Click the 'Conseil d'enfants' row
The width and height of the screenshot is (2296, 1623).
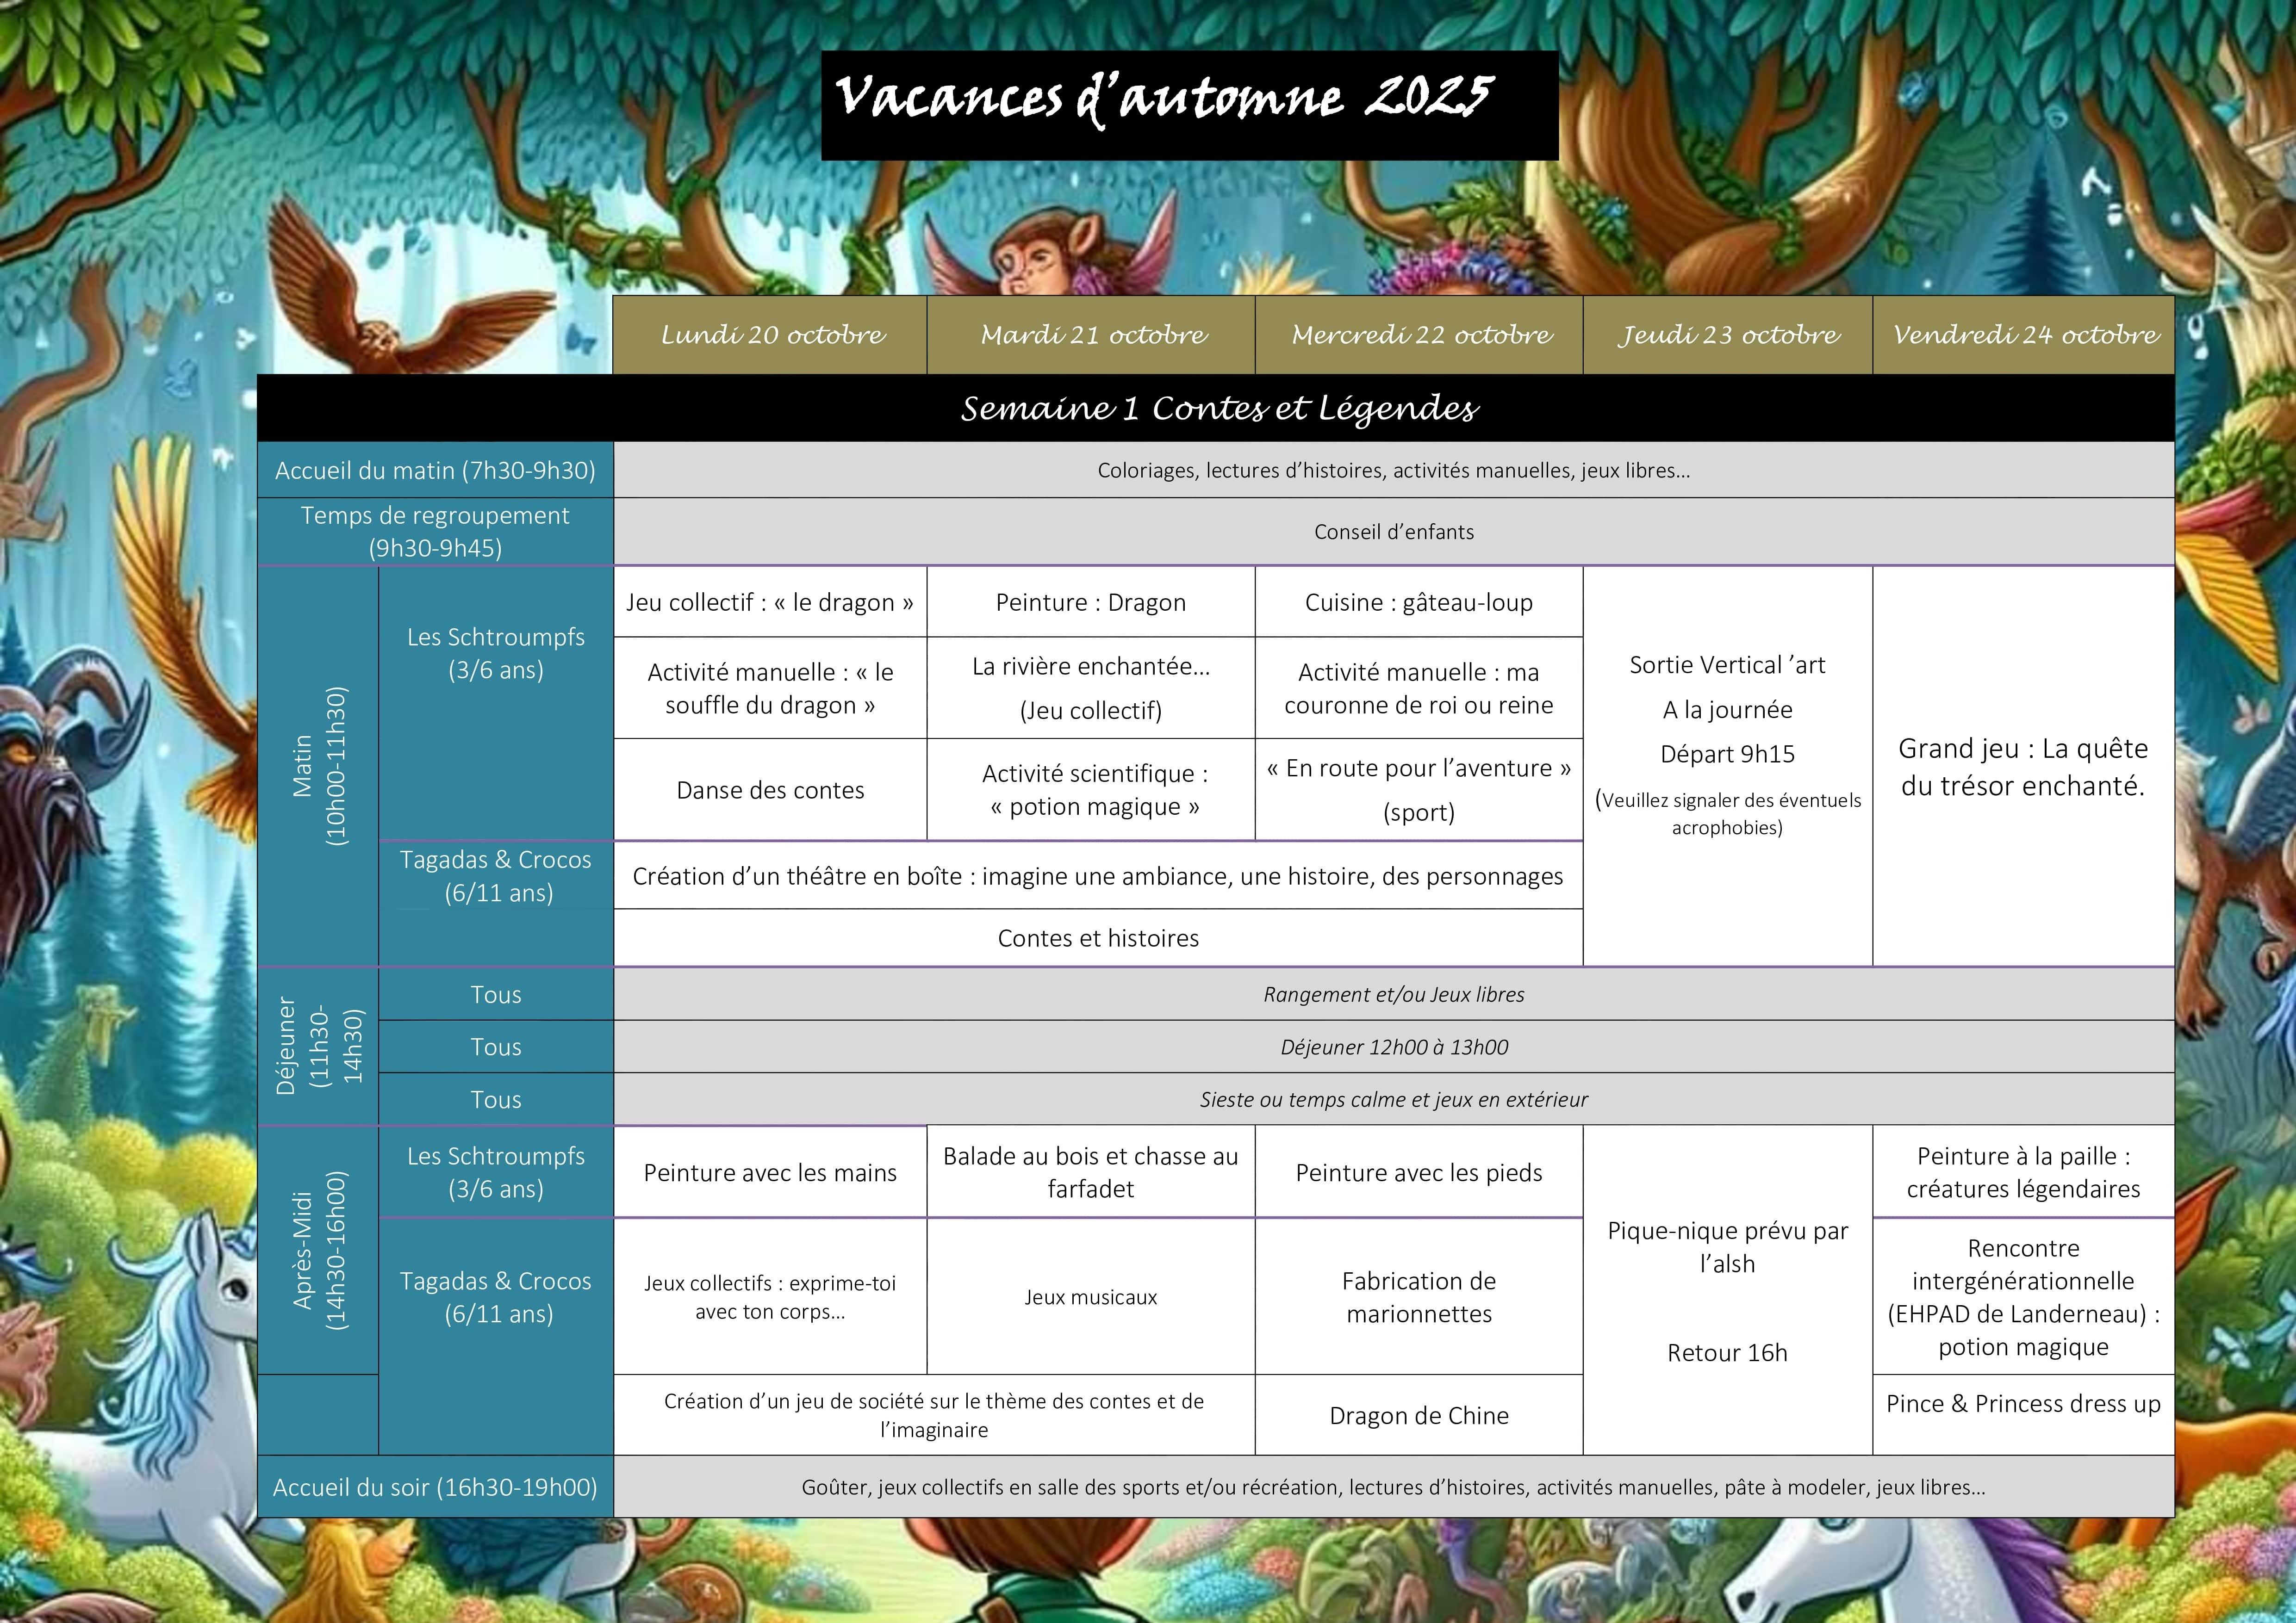point(1393,532)
